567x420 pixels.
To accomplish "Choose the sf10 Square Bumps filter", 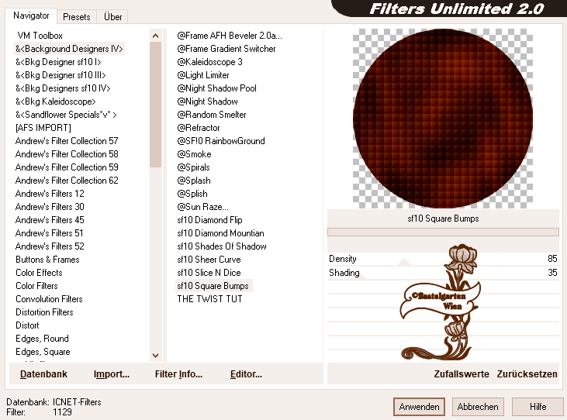I will click(x=213, y=286).
